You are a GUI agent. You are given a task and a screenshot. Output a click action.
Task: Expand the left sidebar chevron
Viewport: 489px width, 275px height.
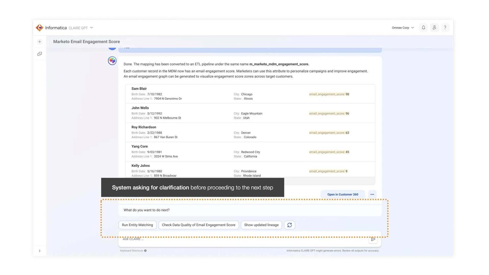(x=39, y=251)
